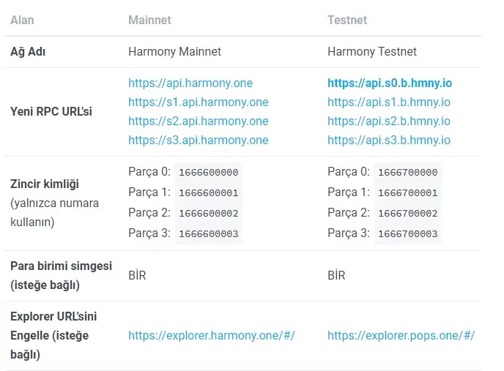Click the Harmony Mainnet network name cell
504x371 pixels.
(x=174, y=52)
